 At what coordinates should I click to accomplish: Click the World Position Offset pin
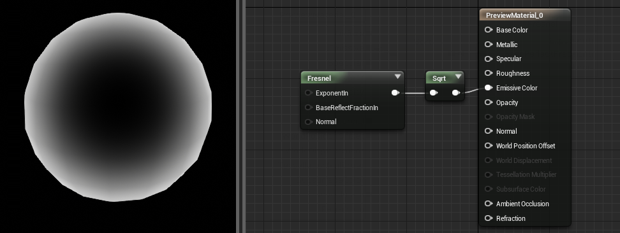coord(489,146)
